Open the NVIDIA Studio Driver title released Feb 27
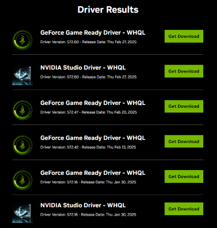The width and height of the screenshot is (217, 228). coord(83,67)
